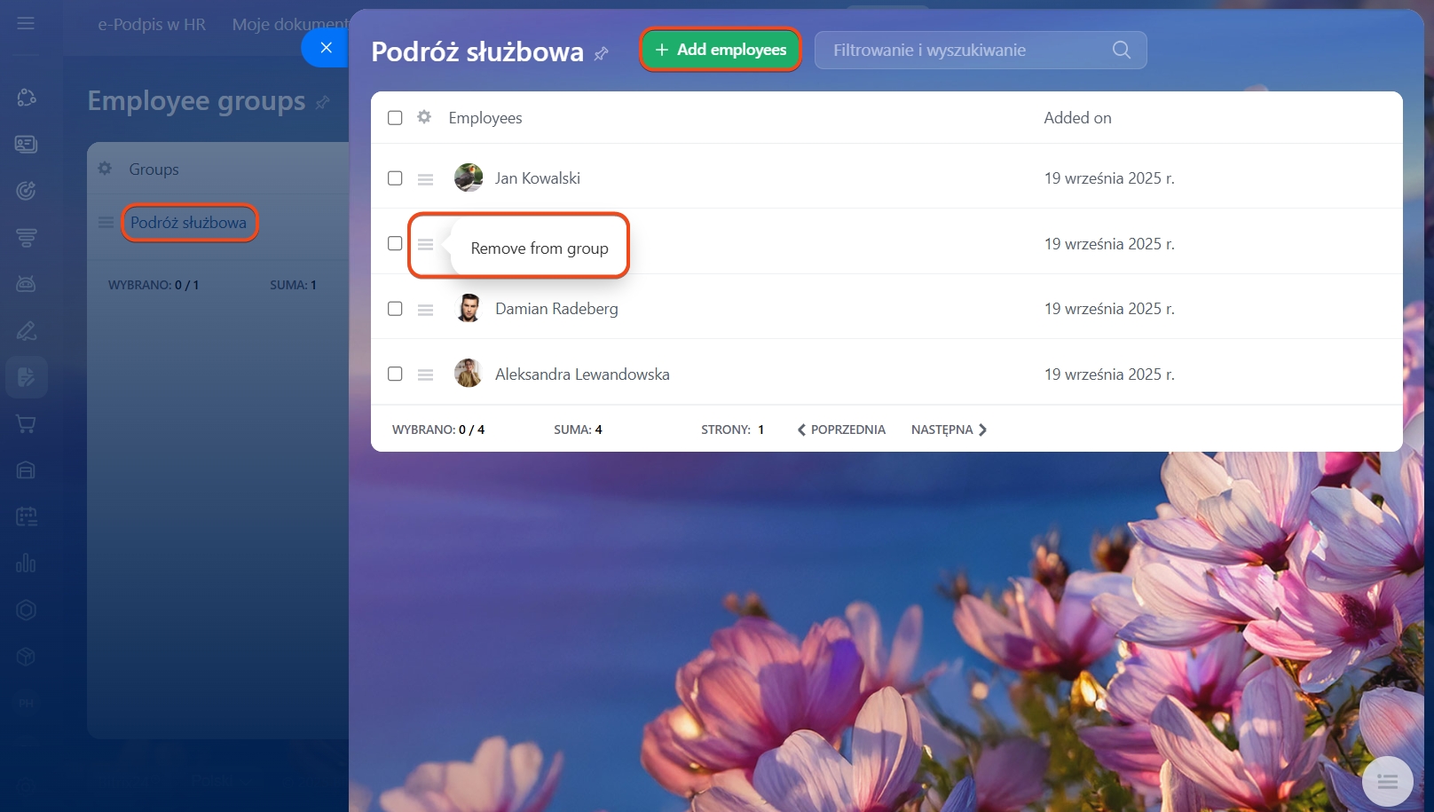Check the box for Jan Kowalski

[x=395, y=178]
